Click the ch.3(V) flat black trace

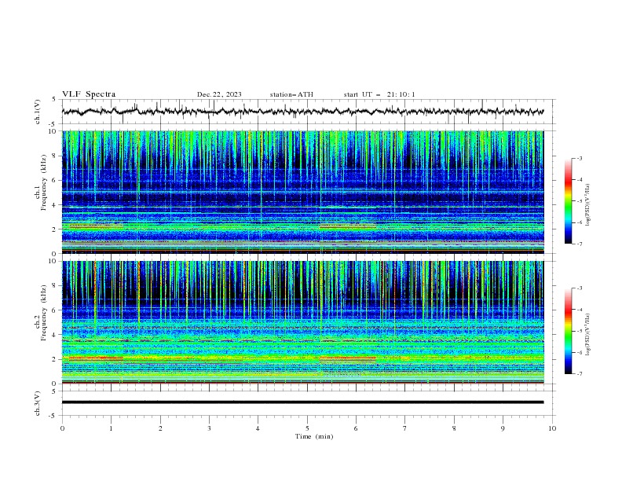[x=302, y=402]
